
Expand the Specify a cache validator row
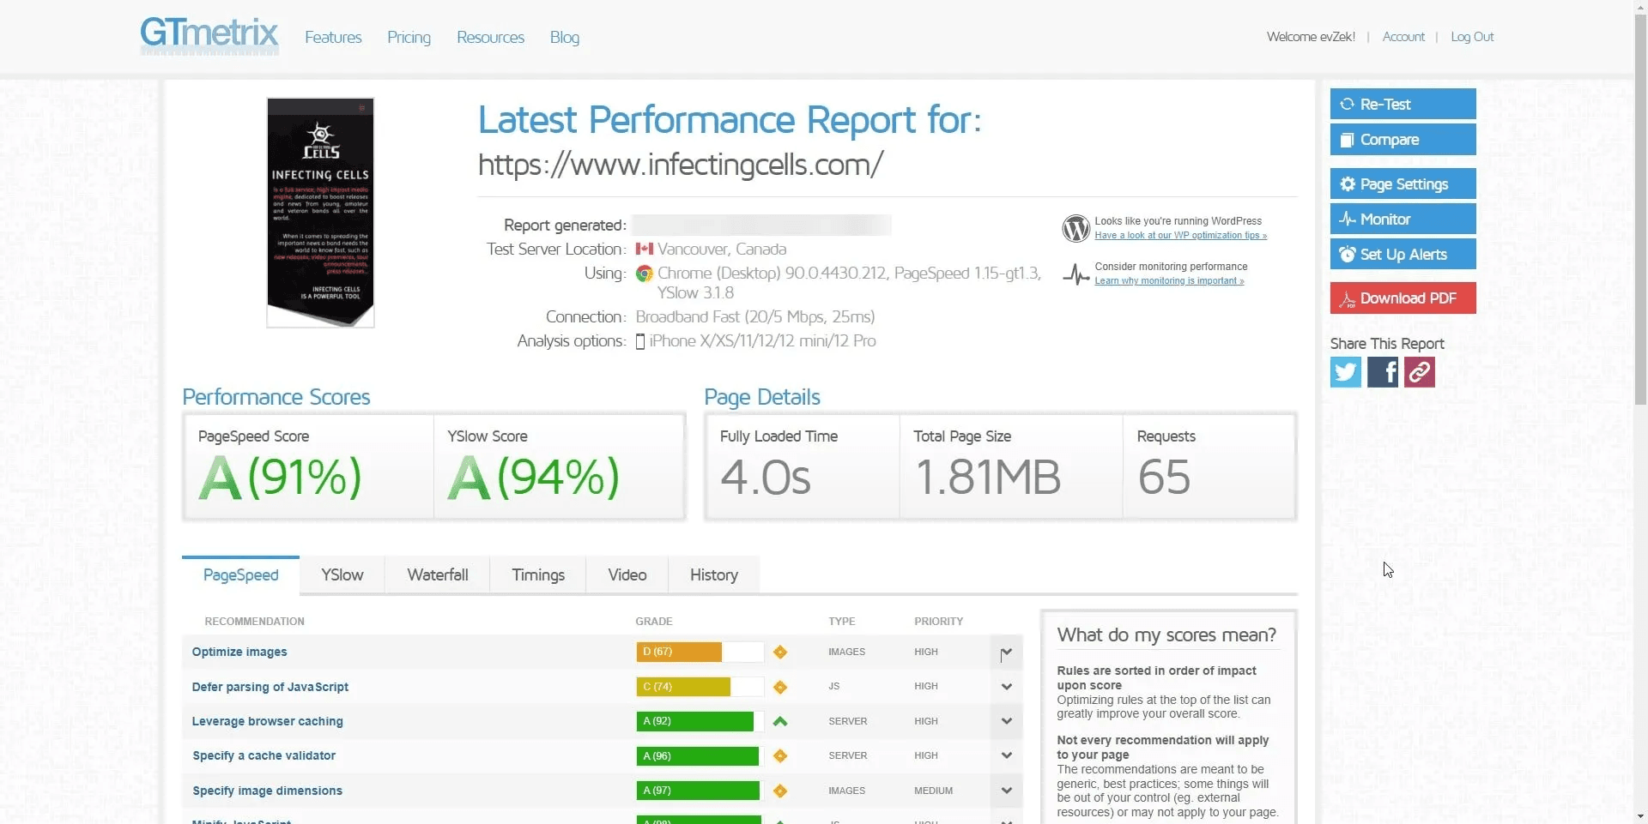tap(1006, 756)
